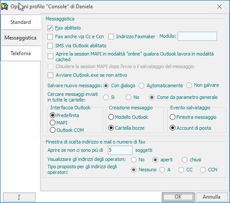Switch to the Standard tab
Screen dimensions: 230x203
[21, 22]
